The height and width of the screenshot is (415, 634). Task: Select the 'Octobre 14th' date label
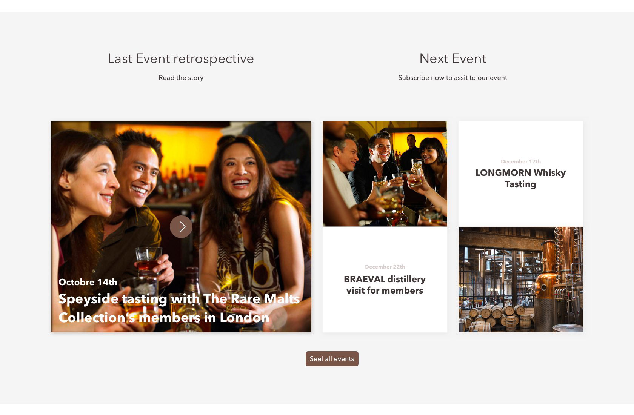[x=88, y=282]
